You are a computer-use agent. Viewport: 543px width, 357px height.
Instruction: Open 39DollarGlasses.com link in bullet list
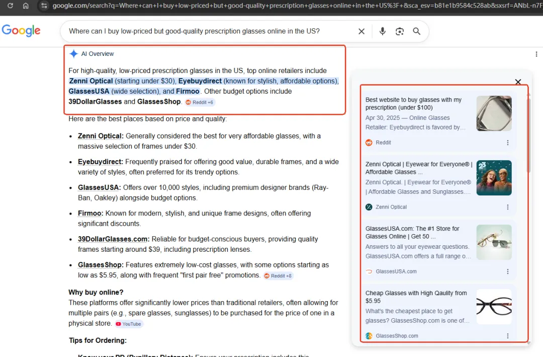(x=114, y=239)
